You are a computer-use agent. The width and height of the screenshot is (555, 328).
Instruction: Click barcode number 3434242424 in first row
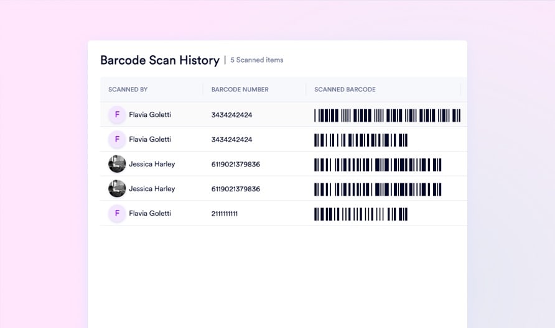(232, 115)
